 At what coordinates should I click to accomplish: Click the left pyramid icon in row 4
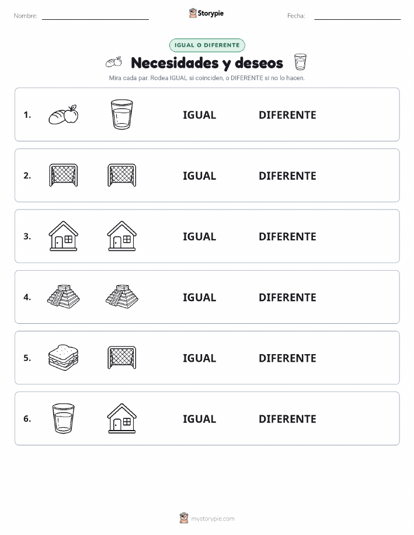(64, 297)
